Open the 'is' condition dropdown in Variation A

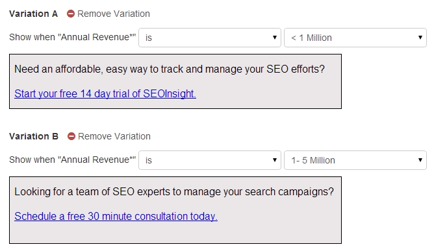[x=210, y=38]
